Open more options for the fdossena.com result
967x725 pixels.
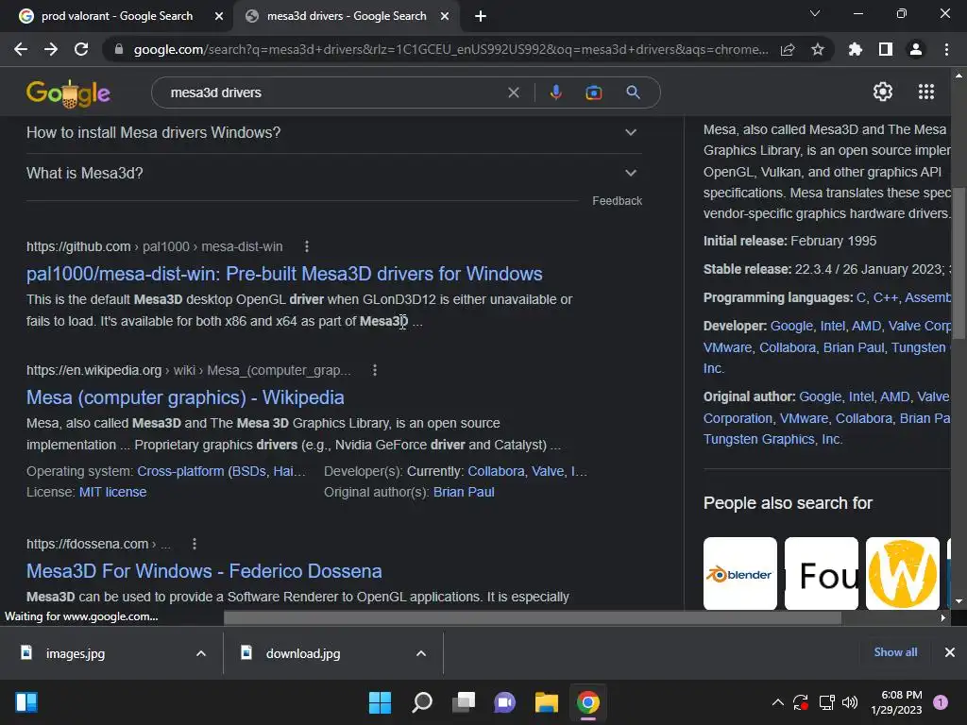pos(195,544)
